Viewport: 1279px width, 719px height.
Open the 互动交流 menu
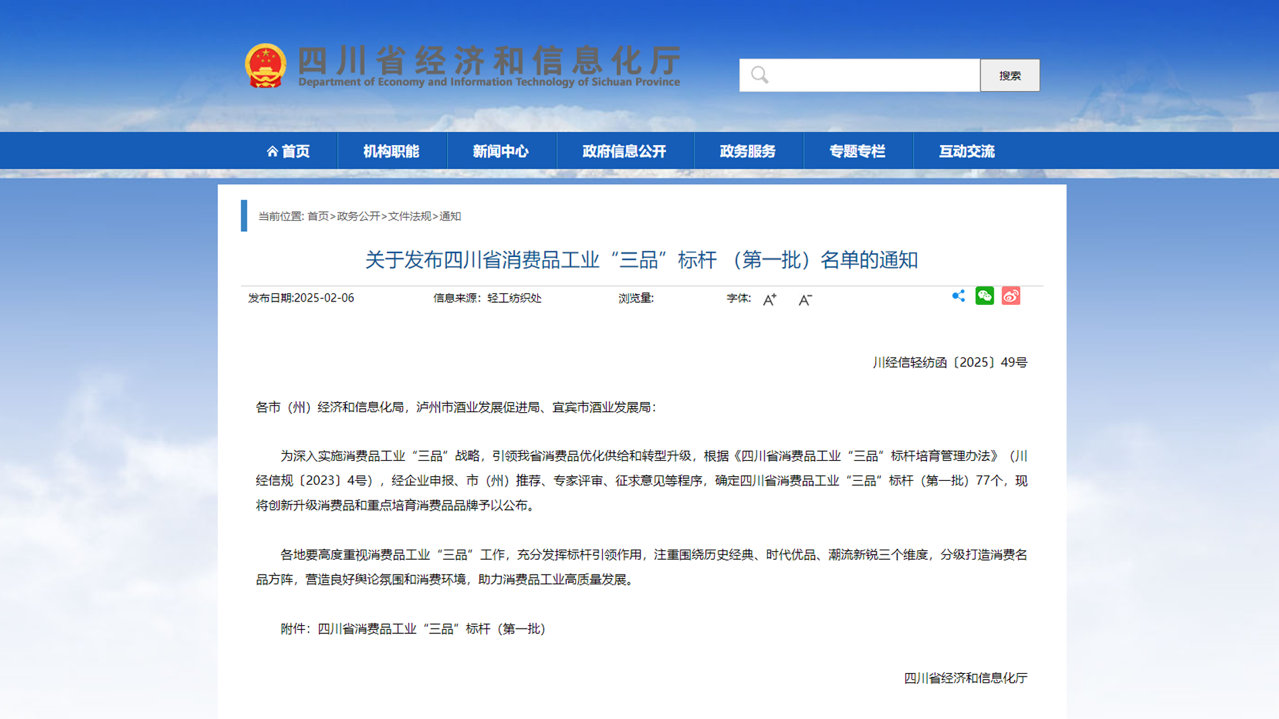click(967, 151)
